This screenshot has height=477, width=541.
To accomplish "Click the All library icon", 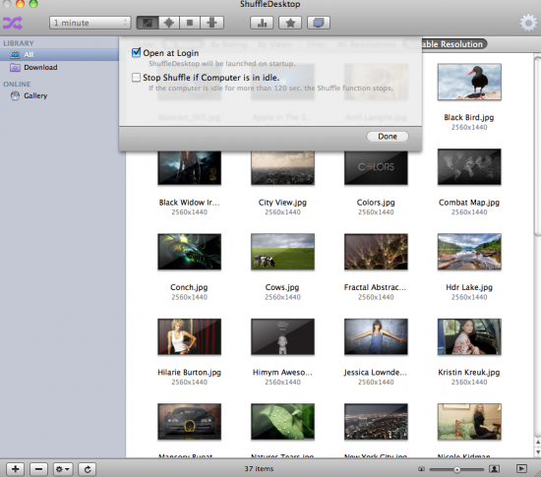I will 15,54.
